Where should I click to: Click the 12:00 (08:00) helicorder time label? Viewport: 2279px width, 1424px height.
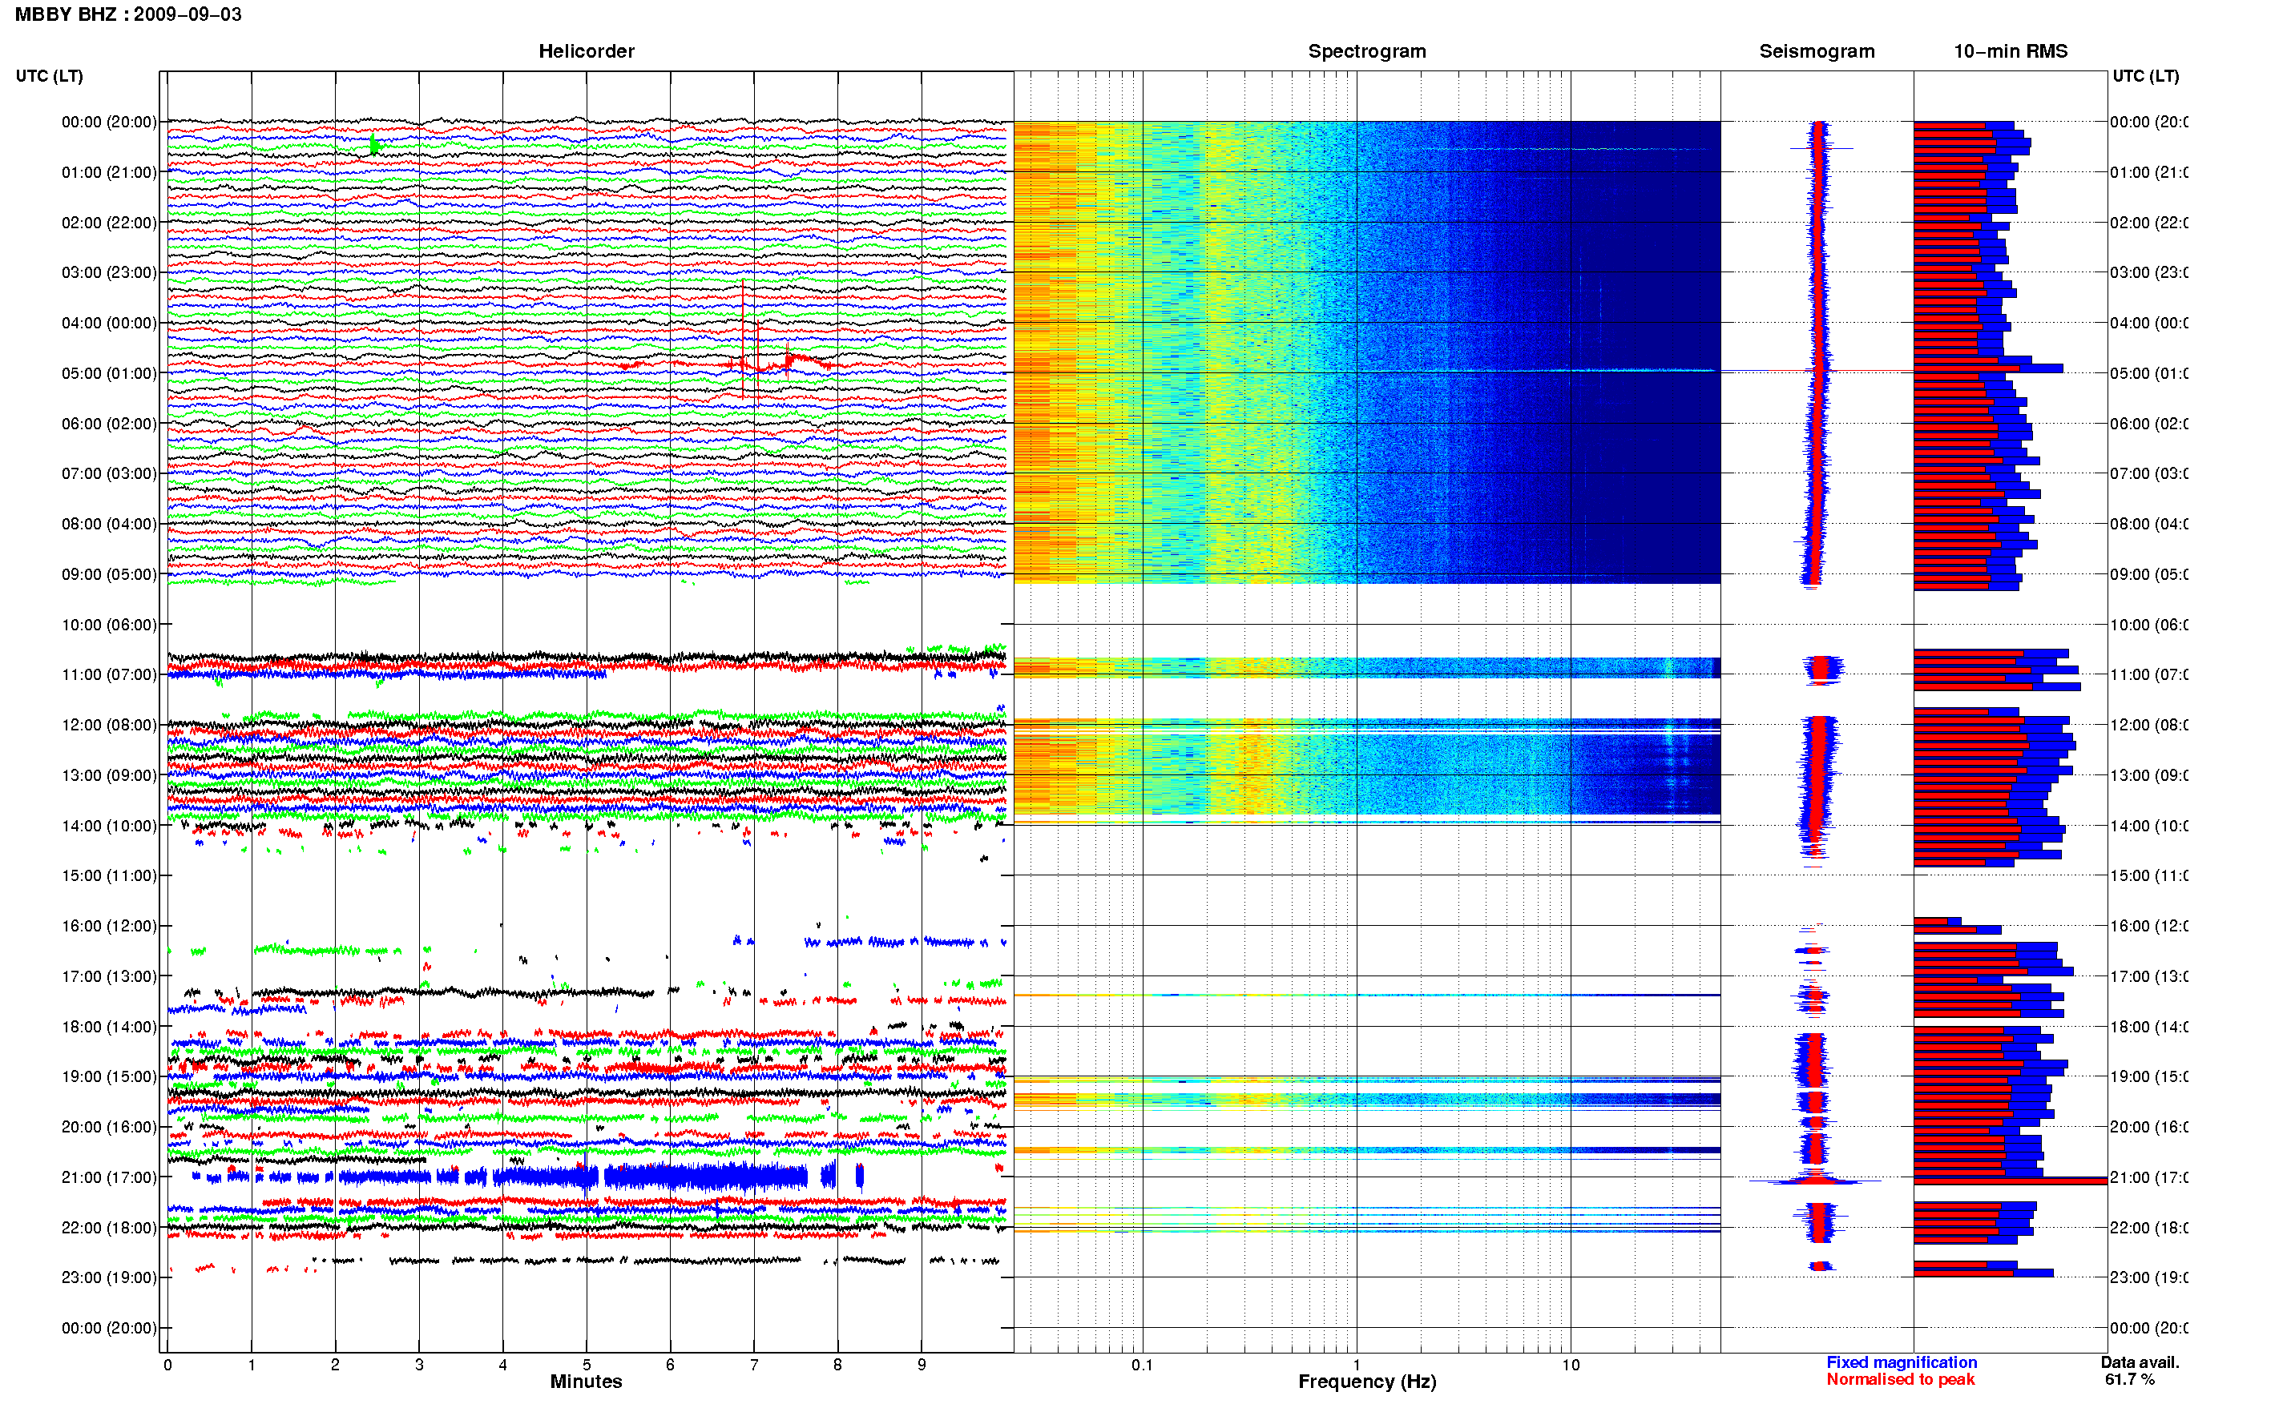(x=109, y=724)
